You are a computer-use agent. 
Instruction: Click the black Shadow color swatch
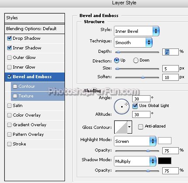[164, 161]
